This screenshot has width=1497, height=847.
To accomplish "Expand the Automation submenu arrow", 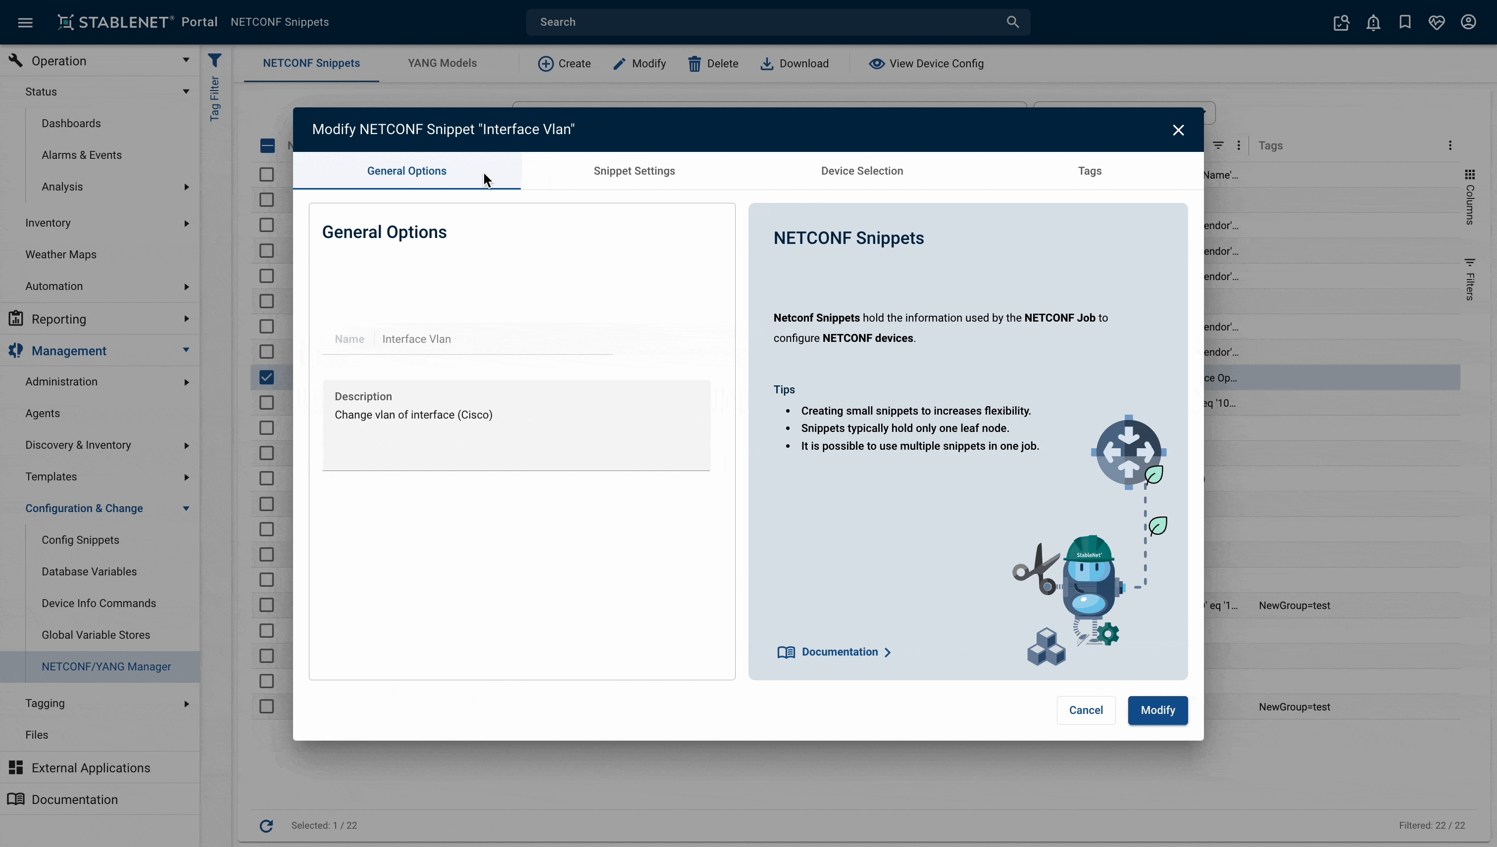I will pos(186,287).
